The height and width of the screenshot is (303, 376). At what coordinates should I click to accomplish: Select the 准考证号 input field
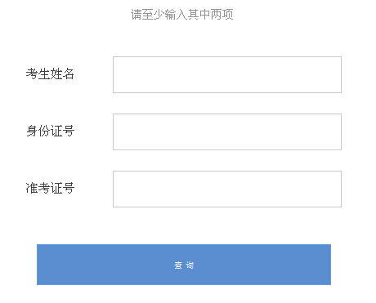pos(227,189)
